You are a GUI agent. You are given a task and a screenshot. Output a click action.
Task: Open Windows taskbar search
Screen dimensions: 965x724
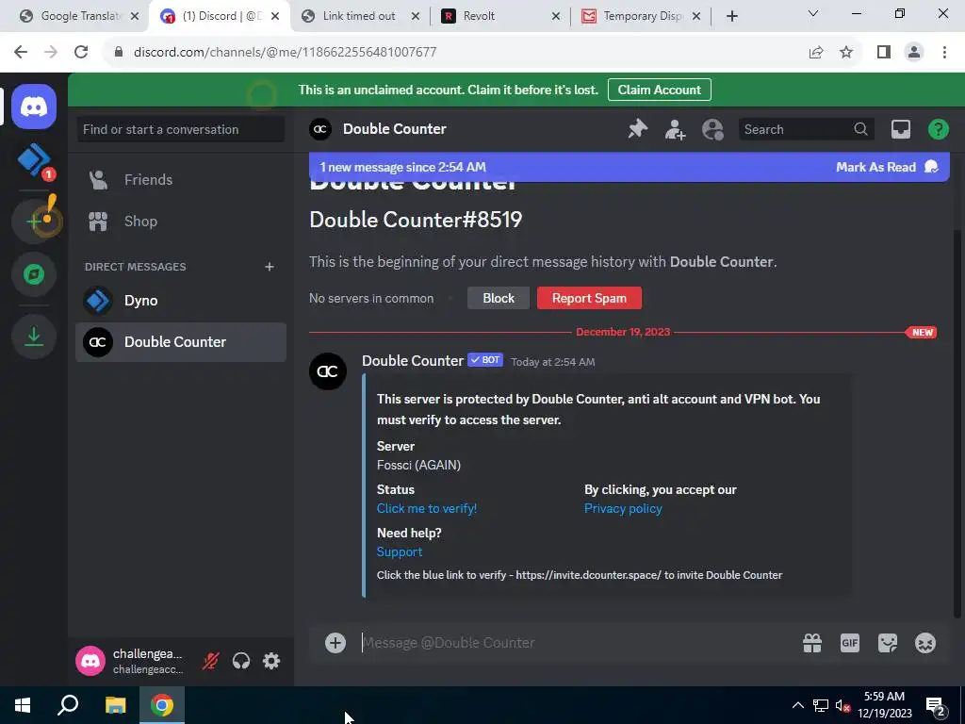pyautogui.click(x=68, y=705)
